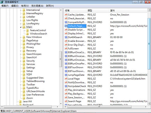Click the Error Dlg Displ value icon
The height and width of the screenshot is (113, 151).
click(x=66, y=45)
